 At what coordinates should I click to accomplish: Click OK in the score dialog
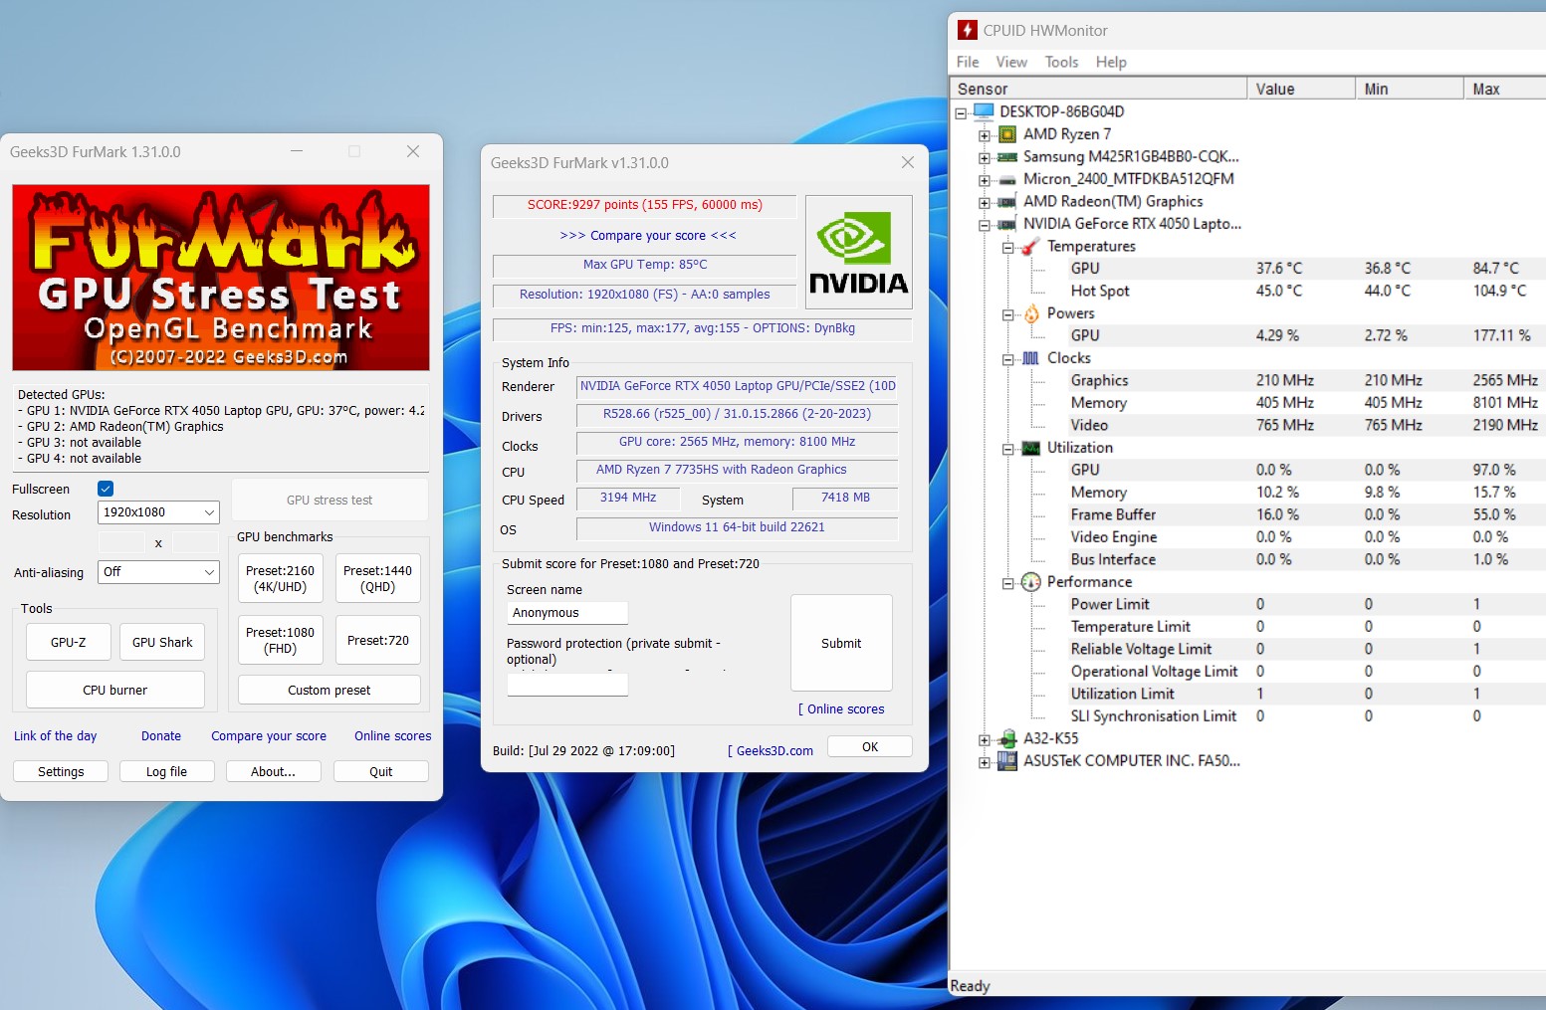870,746
